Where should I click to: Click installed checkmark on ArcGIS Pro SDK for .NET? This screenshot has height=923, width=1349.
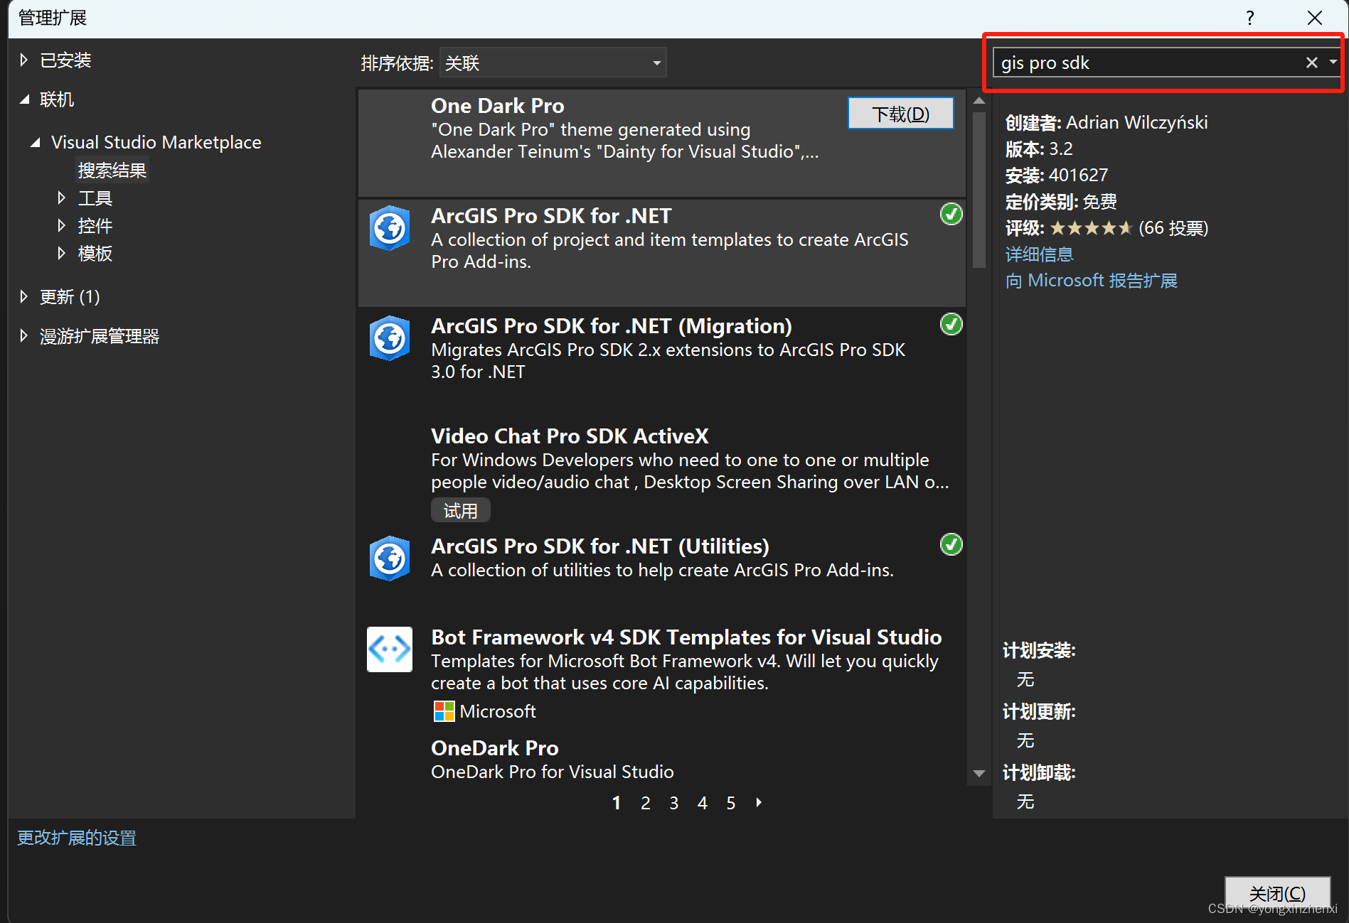(951, 214)
